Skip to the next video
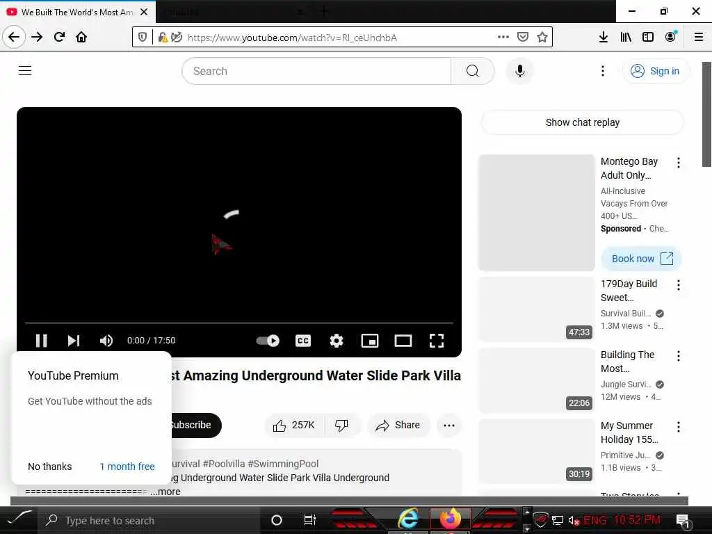712x534 pixels. pyautogui.click(x=74, y=341)
